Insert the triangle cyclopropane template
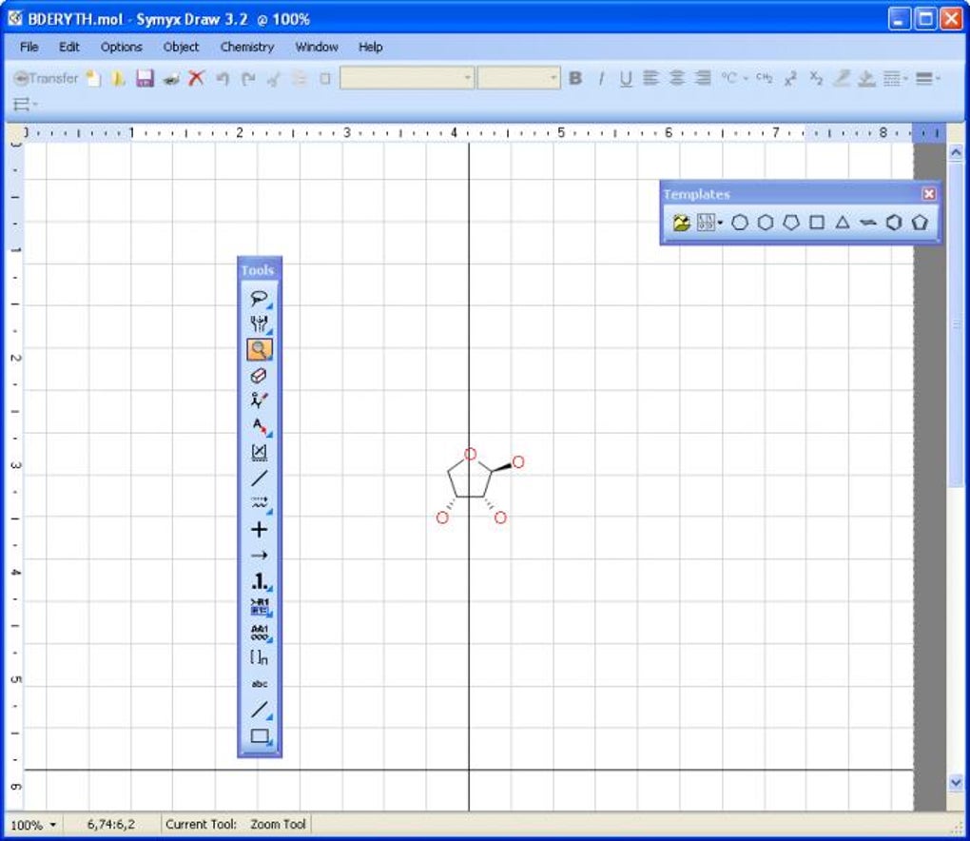The width and height of the screenshot is (970, 841). pyautogui.click(x=842, y=223)
